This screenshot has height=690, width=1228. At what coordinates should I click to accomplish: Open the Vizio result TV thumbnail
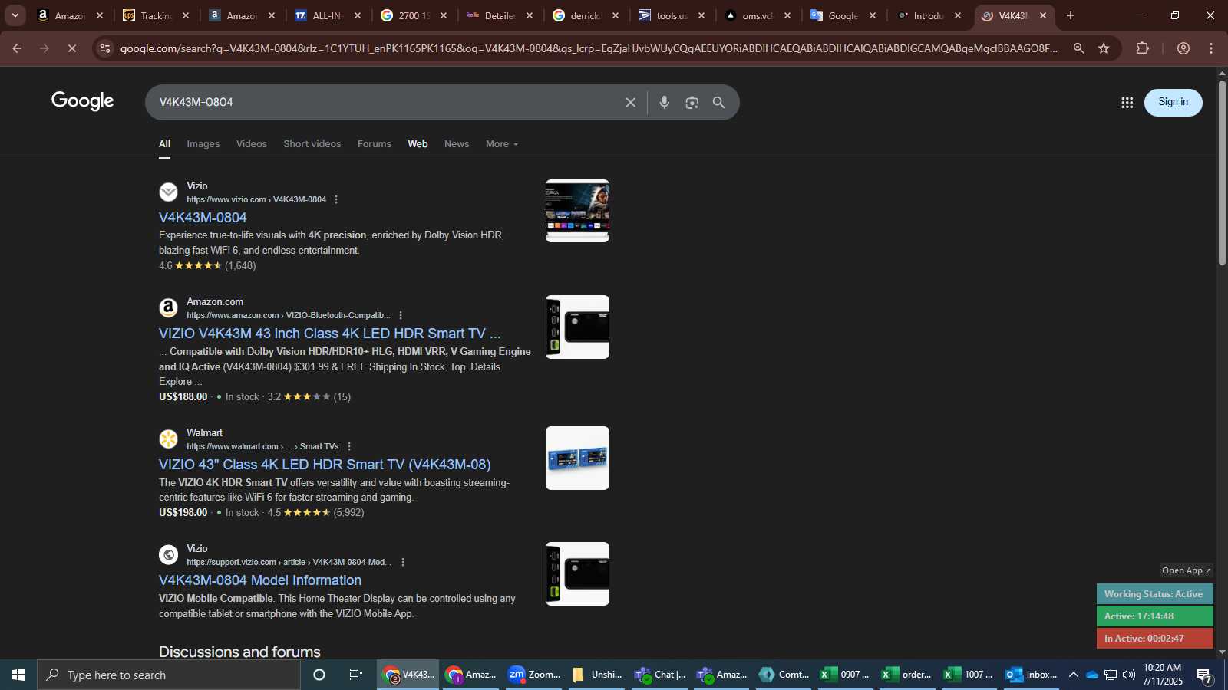[x=577, y=211]
